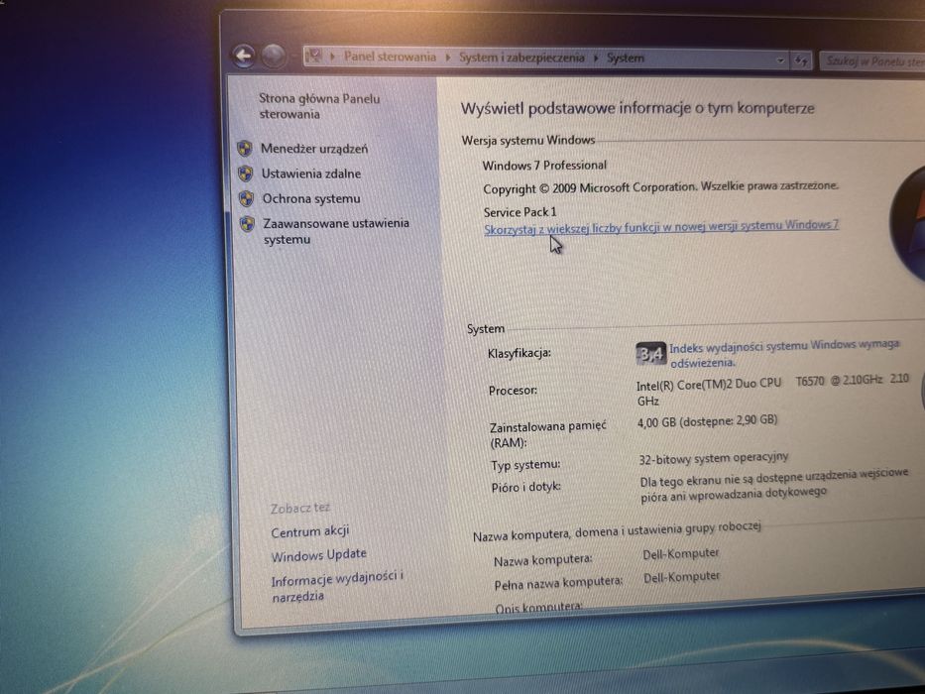Open Indeks wydajności systemu Windows link
Screen dimensions: 925x694
[x=784, y=353]
